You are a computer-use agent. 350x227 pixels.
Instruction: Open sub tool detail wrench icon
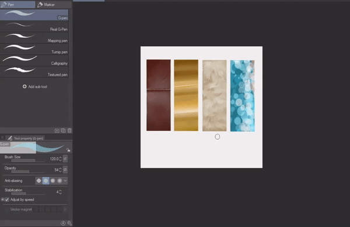pos(69,223)
